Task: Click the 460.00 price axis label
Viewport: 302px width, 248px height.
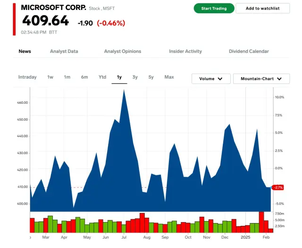Action: (x=22, y=103)
